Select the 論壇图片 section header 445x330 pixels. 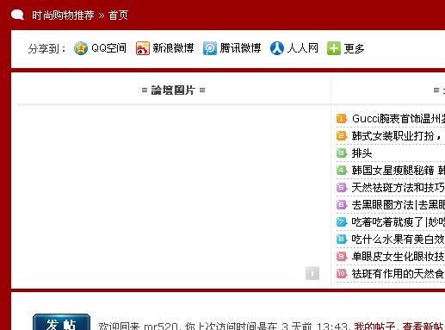pyautogui.click(x=173, y=90)
